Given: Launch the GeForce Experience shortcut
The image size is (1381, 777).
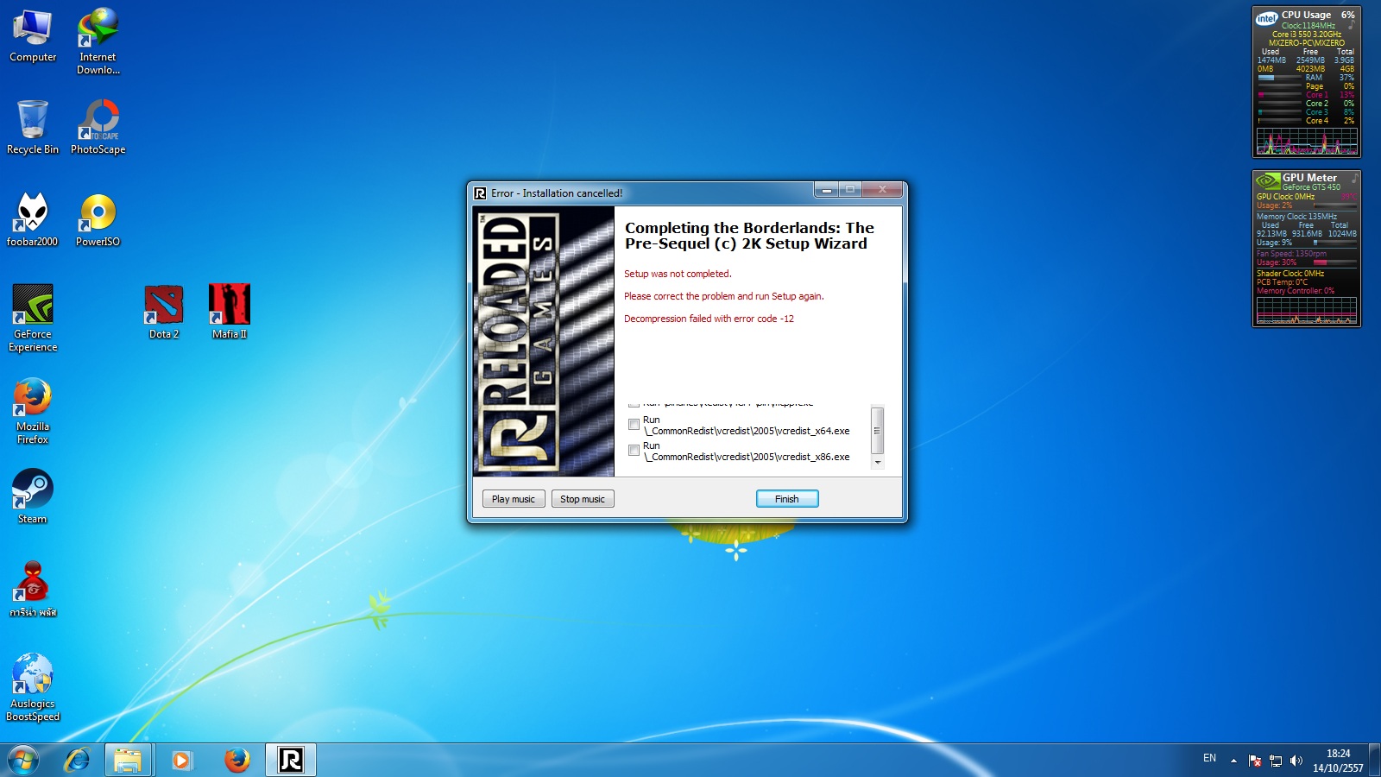Looking at the screenshot, I should tap(33, 319).
